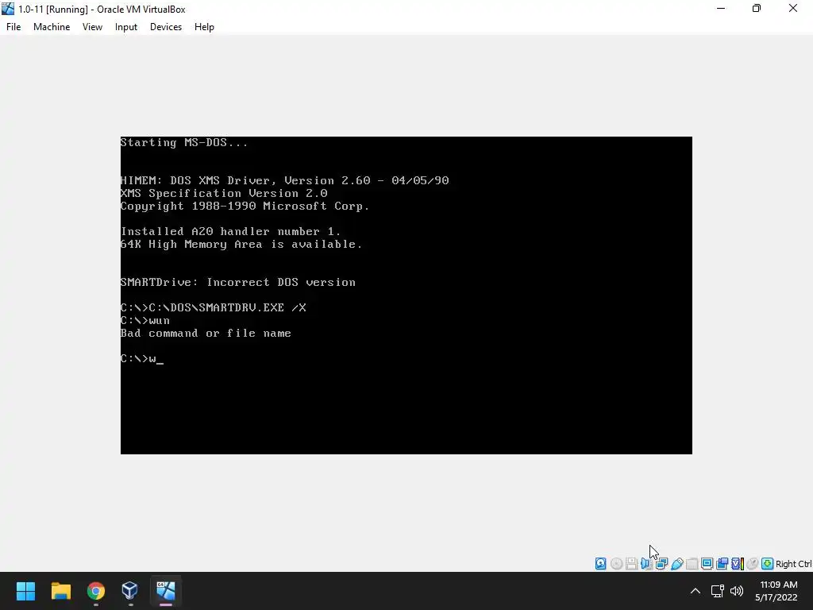Screen dimensions: 813x610
Task: Click the 'Copyright 1988-1990 Microsoft Corp.' line
Action: 245,206
